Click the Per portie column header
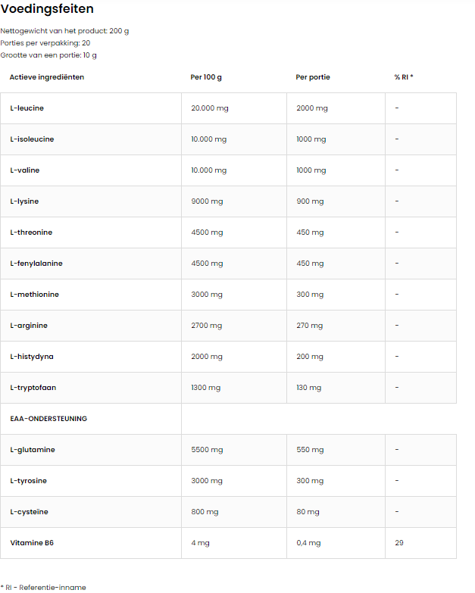The height and width of the screenshot is (593, 475). [313, 77]
